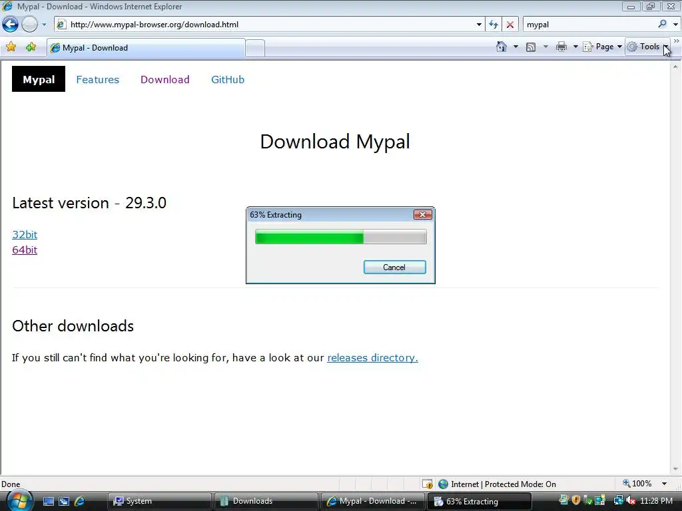The width and height of the screenshot is (682, 511).
Task: Open the Tools menu
Action: coord(648,47)
